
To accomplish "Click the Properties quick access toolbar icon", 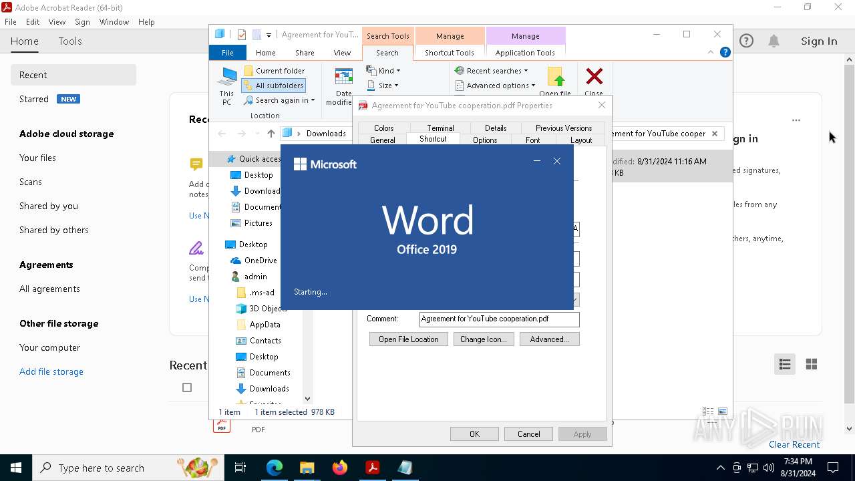I will (x=242, y=35).
